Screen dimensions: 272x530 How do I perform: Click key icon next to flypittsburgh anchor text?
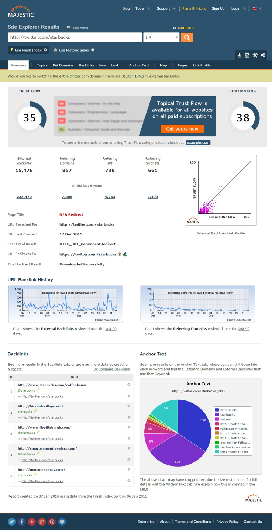point(38,432)
